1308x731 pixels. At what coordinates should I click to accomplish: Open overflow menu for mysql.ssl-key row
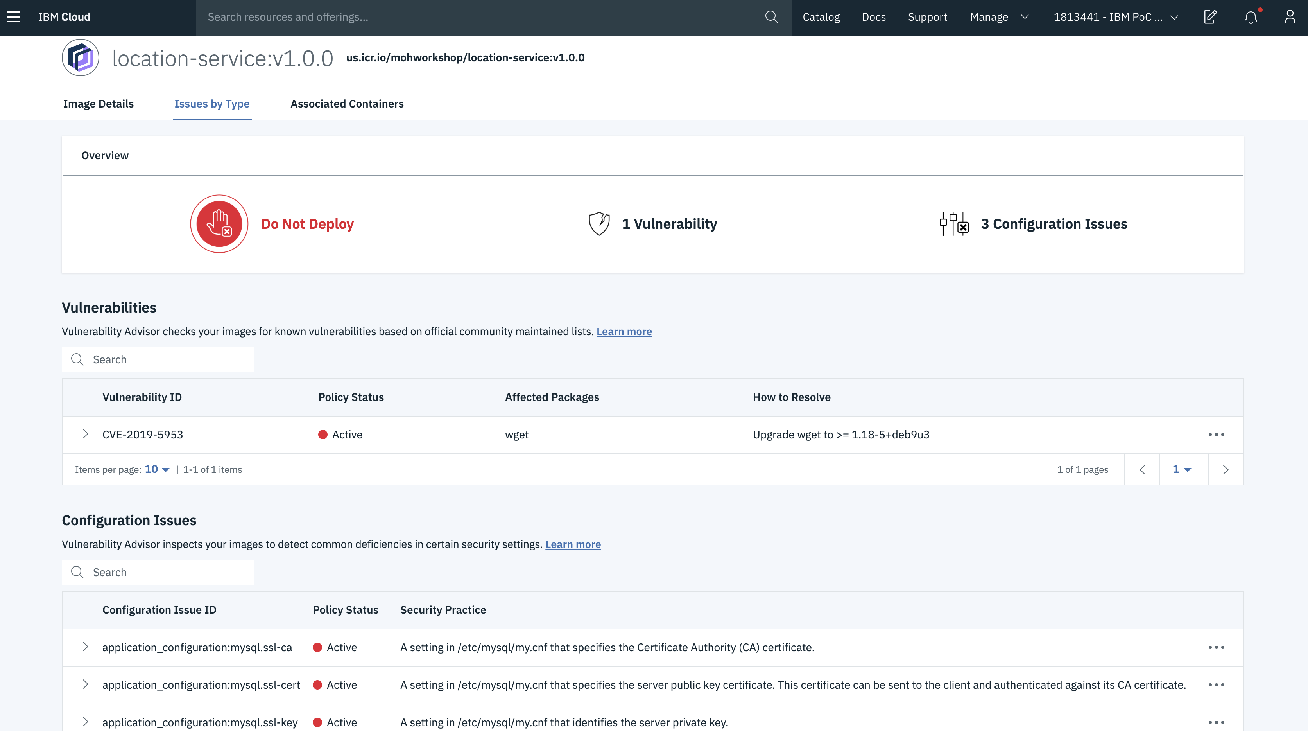[1216, 722]
